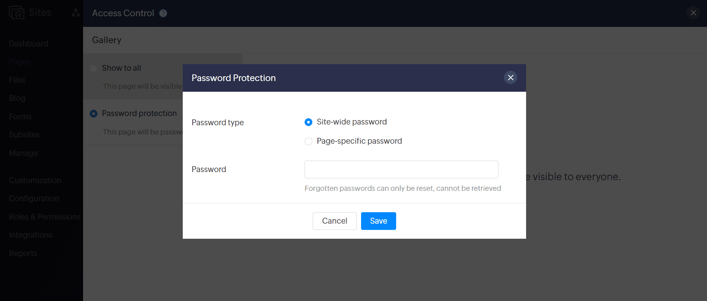Open the Blog section
707x301 pixels.
[x=17, y=98]
